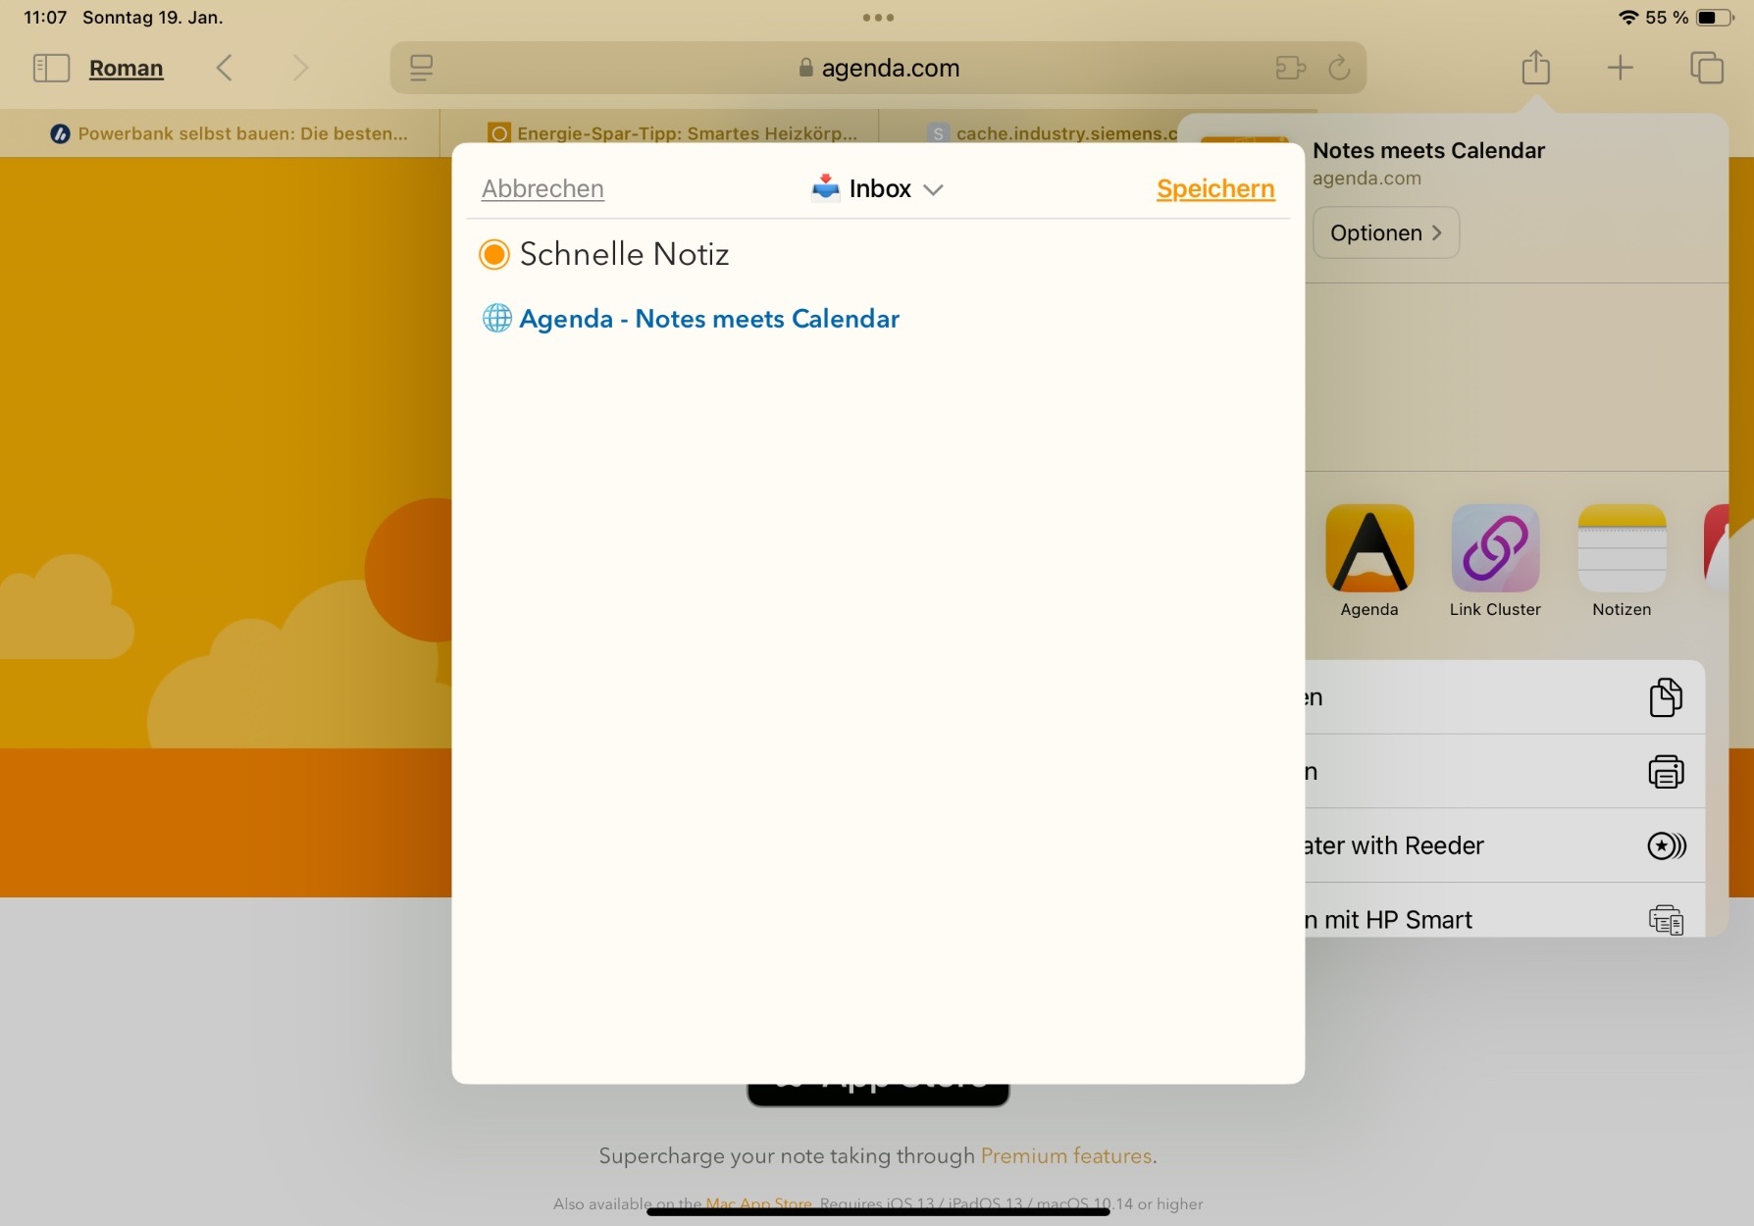Open the Agenda - Notes meets Calendar link

(709, 319)
